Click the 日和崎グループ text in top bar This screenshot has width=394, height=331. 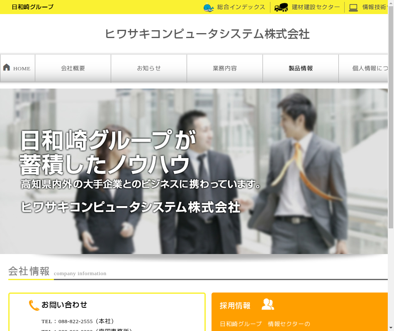click(32, 7)
